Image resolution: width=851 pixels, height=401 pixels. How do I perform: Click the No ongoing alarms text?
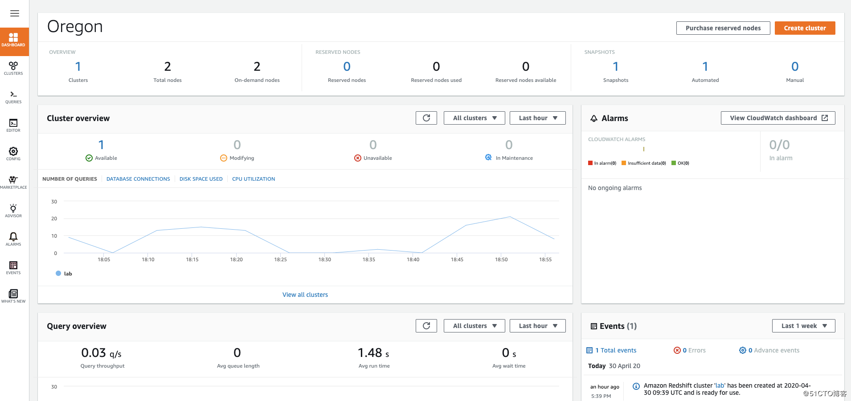coord(615,188)
